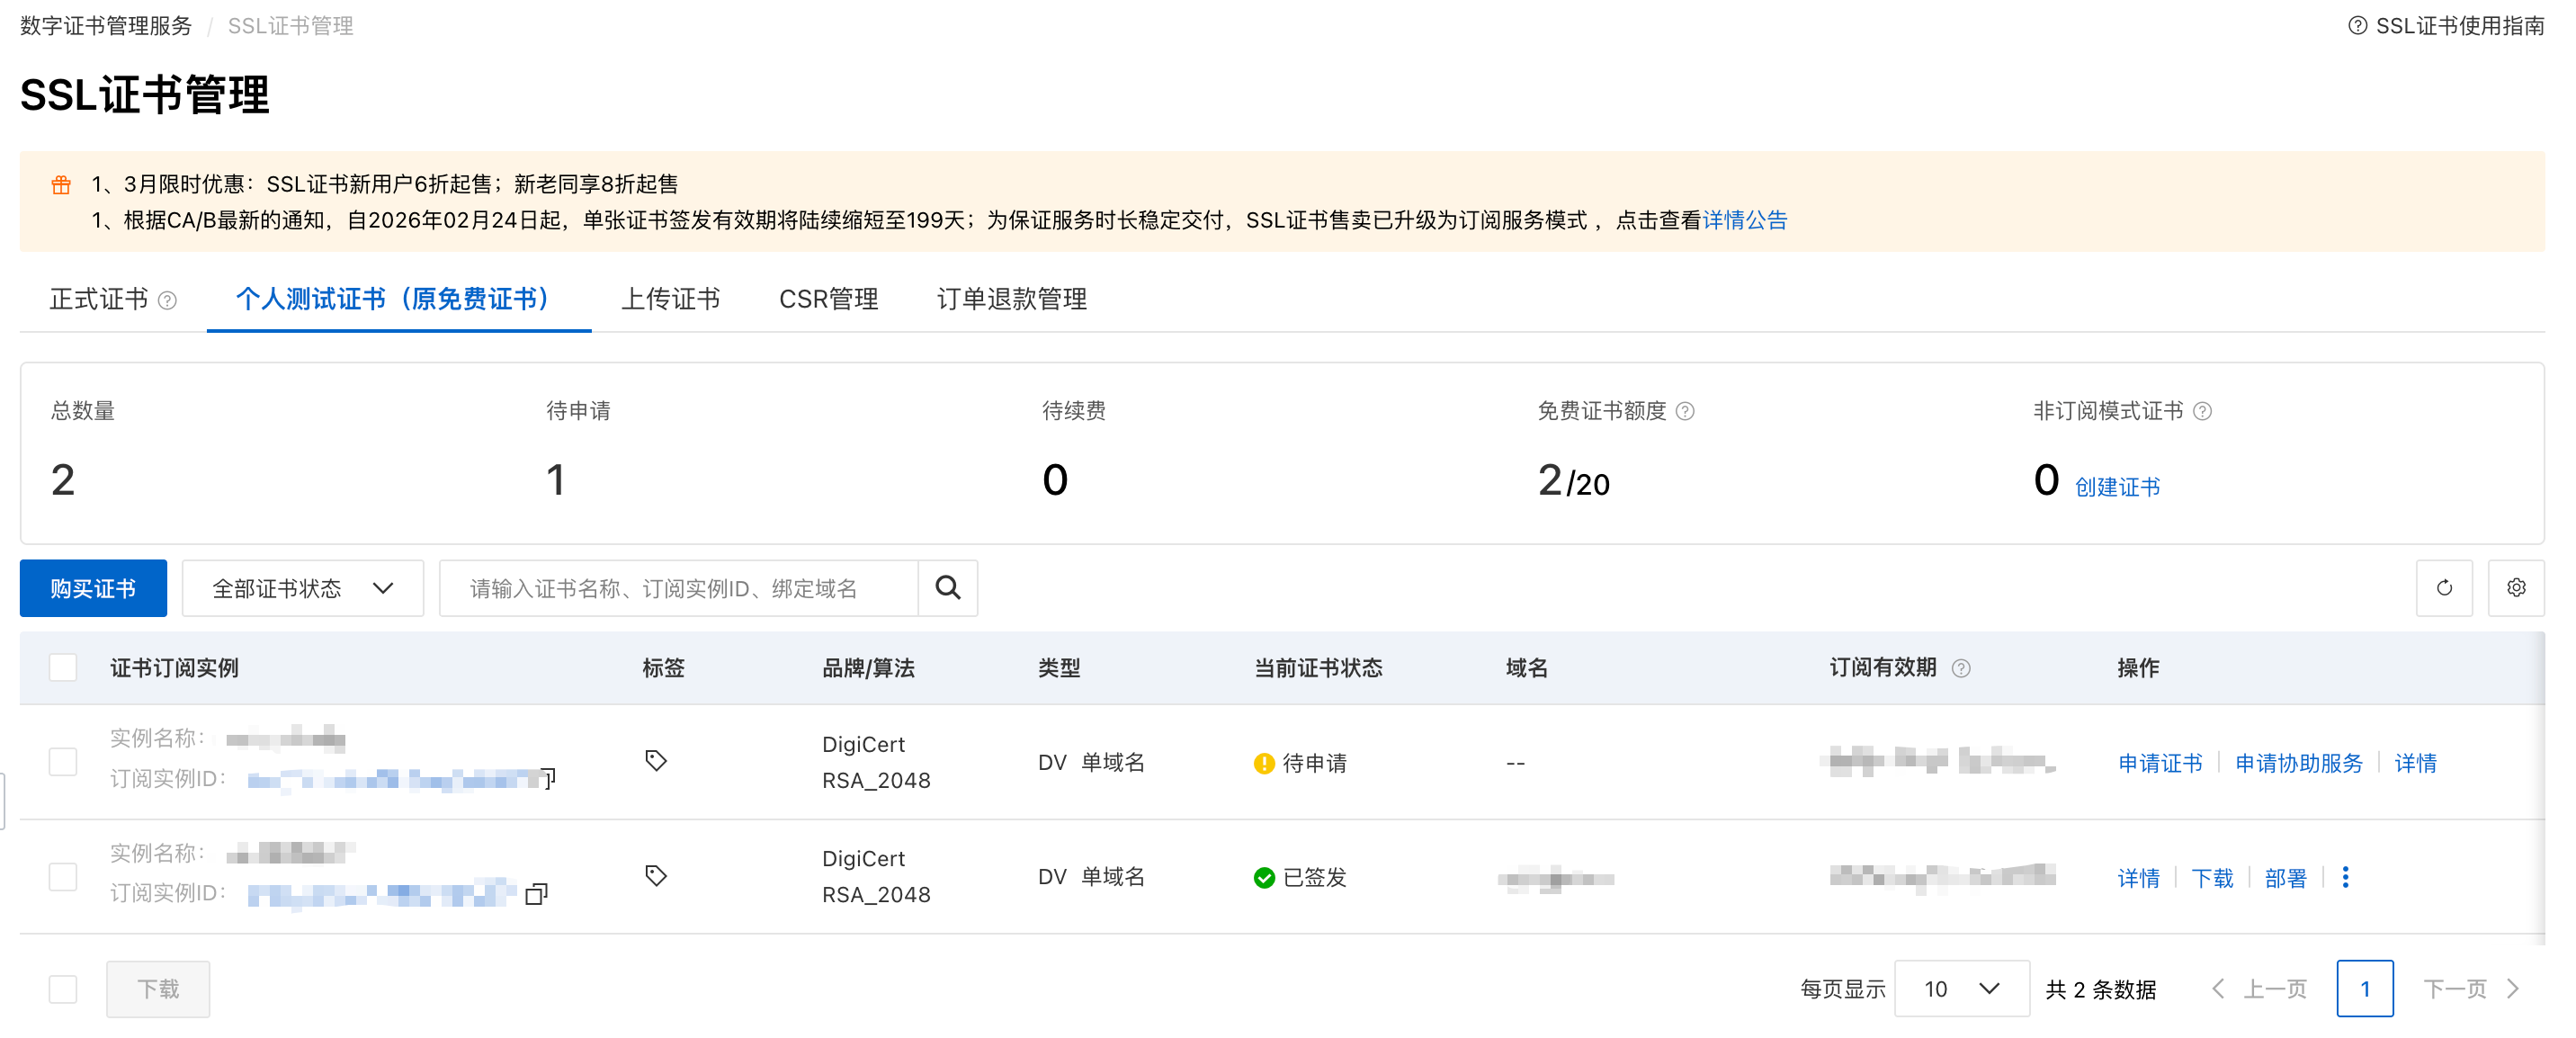This screenshot has height=1038, width=2576.
Task: Open the table settings gear icon
Action: point(2515,588)
